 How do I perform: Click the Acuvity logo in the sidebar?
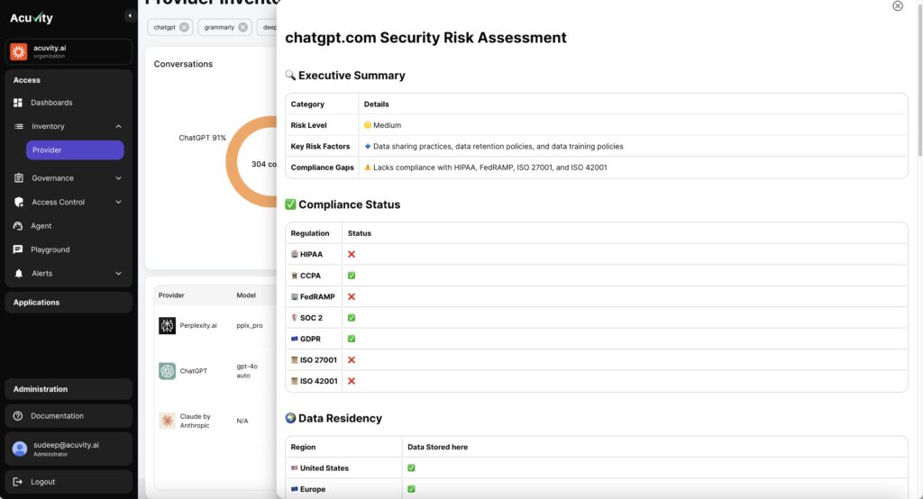click(x=32, y=18)
